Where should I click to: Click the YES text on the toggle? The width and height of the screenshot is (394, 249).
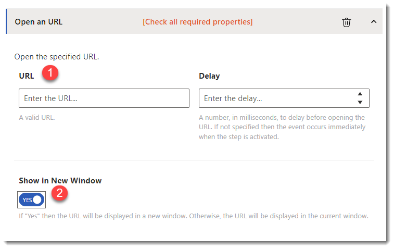point(27,200)
